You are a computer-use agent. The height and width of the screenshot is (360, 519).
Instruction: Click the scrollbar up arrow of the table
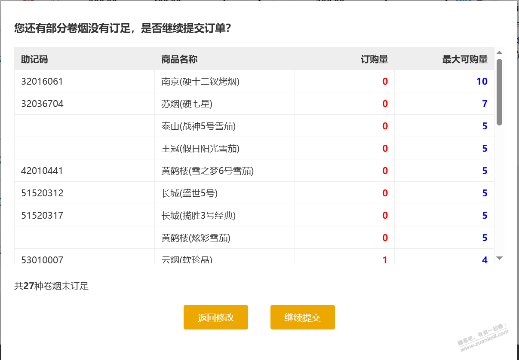[499, 52]
